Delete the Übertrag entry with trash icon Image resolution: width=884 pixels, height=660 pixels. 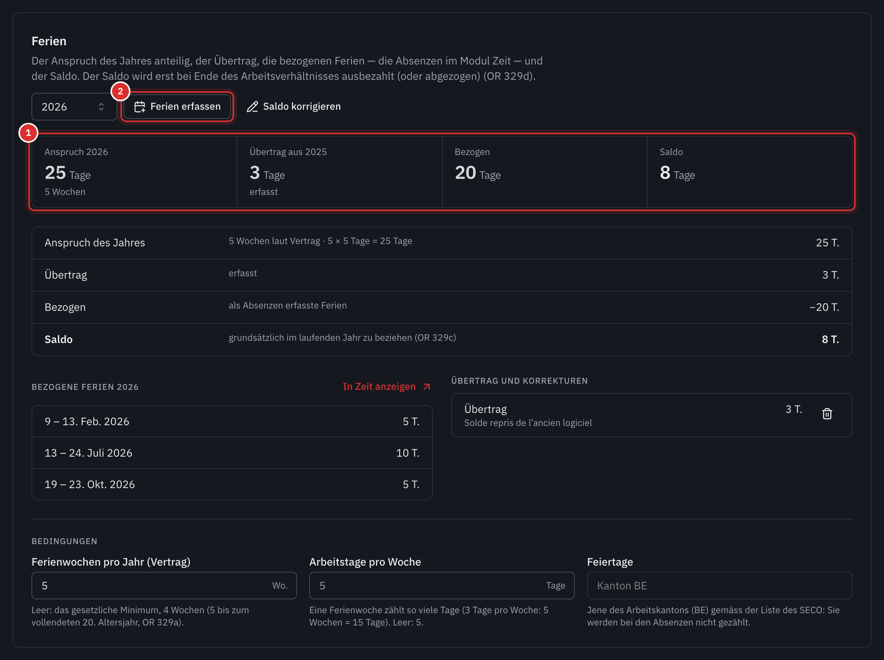point(827,414)
